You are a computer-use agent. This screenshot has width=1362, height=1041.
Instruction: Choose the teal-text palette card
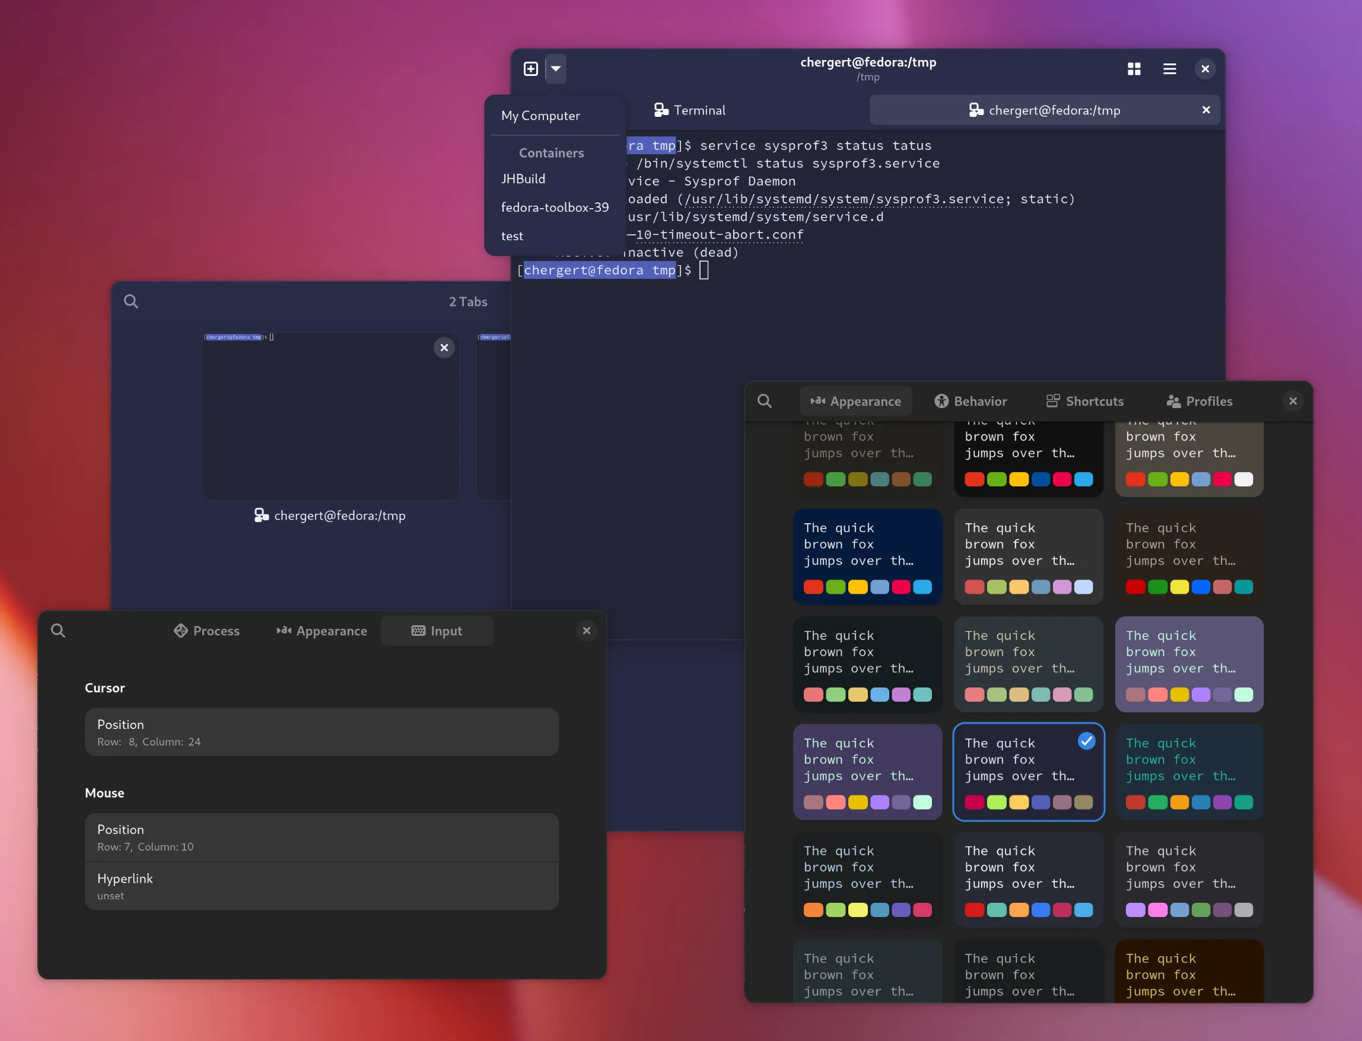(x=1189, y=772)
